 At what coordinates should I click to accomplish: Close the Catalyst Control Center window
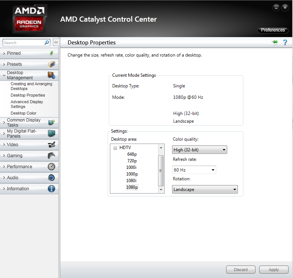285,8
